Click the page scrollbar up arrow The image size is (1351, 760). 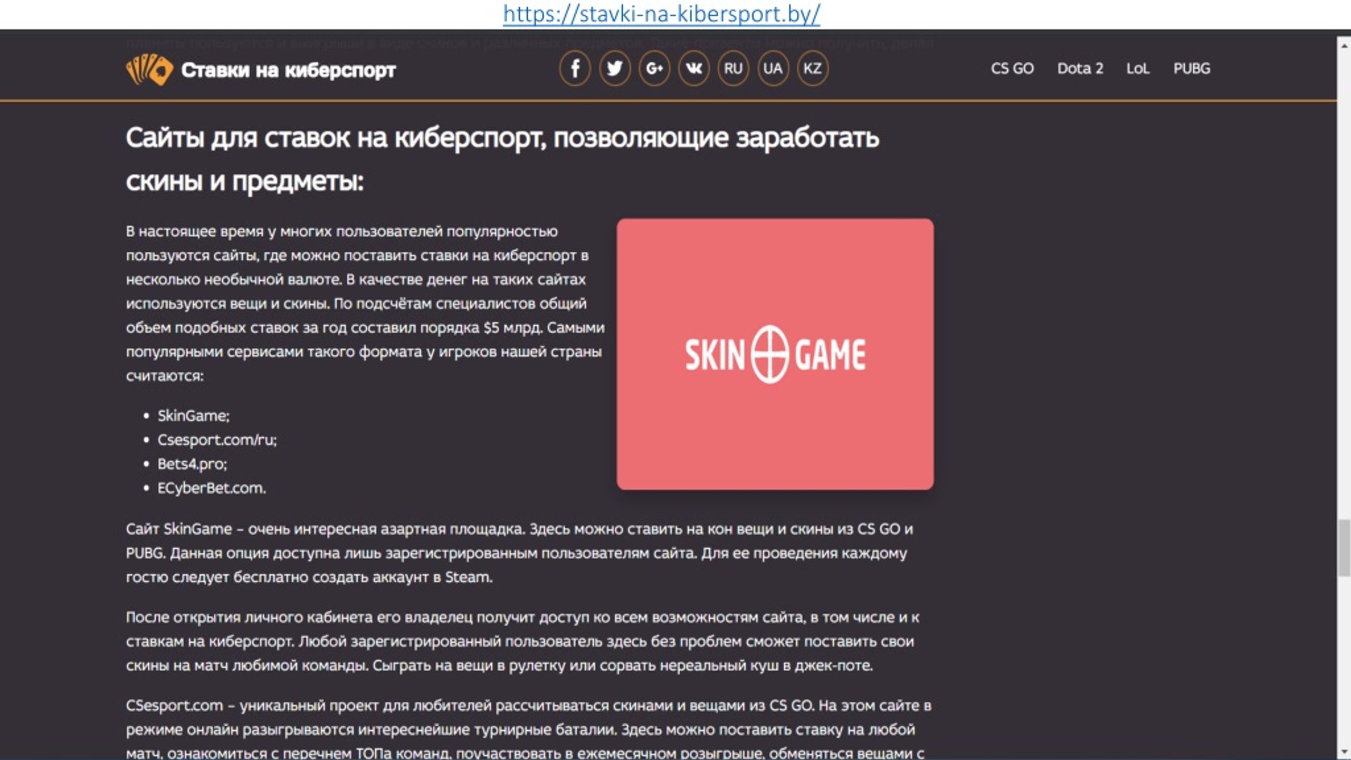tap(1344, 46)
